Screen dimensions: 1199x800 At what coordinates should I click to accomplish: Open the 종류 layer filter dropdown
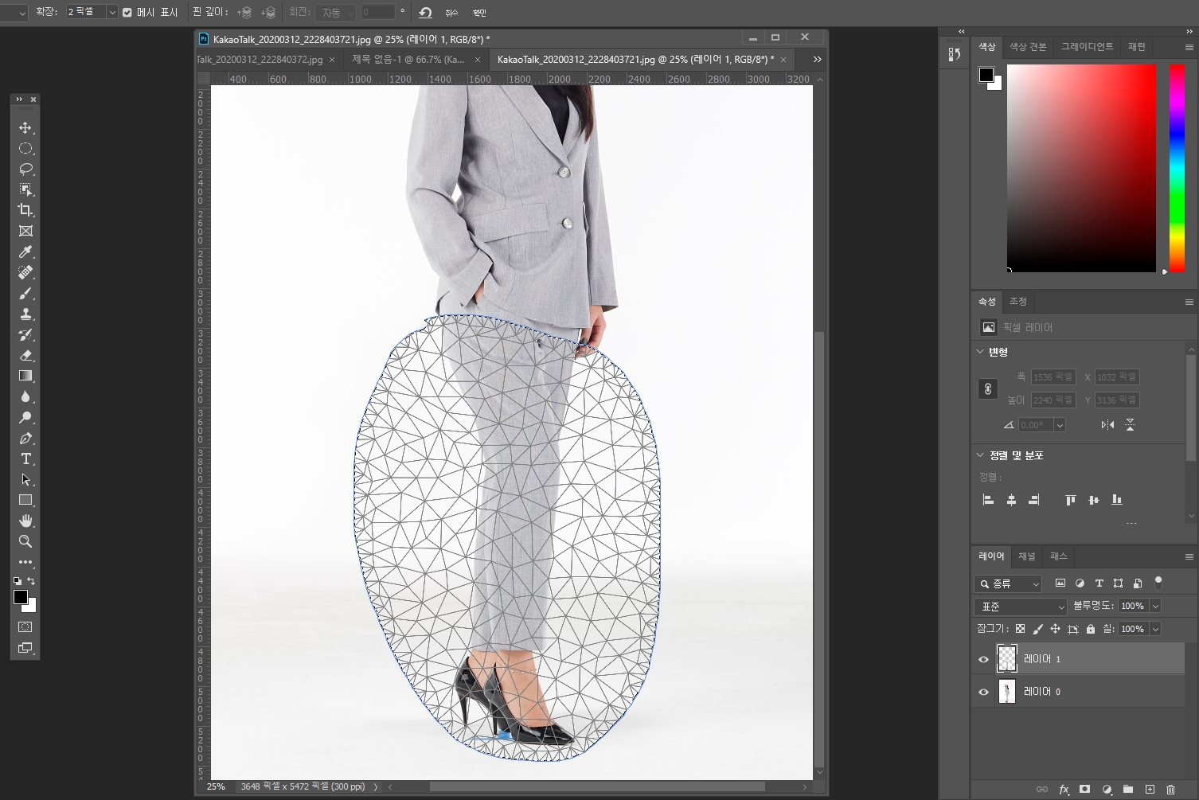point(1008,583)
